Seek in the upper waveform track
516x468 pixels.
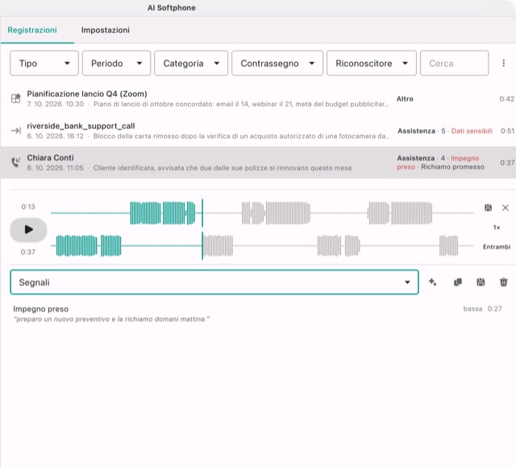pos(262,213)
